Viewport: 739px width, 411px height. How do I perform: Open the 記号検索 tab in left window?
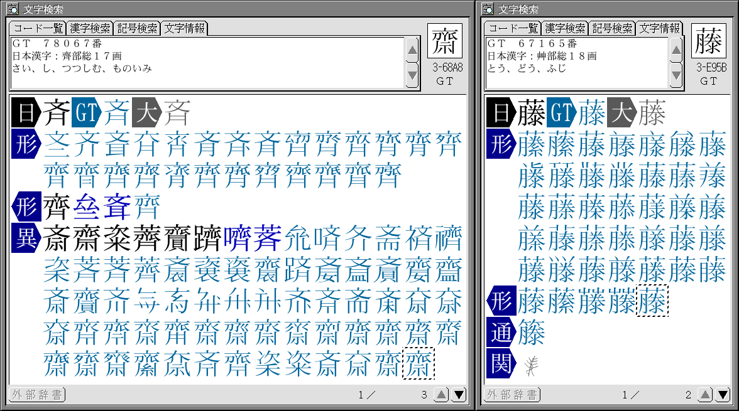coord(137,28)
